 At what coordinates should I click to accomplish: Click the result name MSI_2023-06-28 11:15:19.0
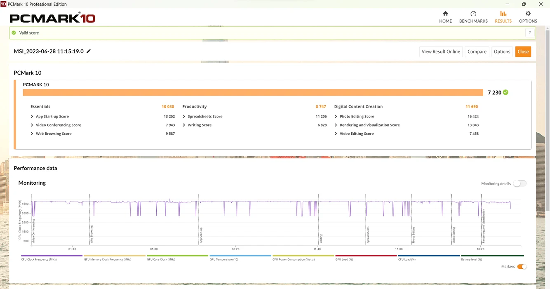[49, 52]
